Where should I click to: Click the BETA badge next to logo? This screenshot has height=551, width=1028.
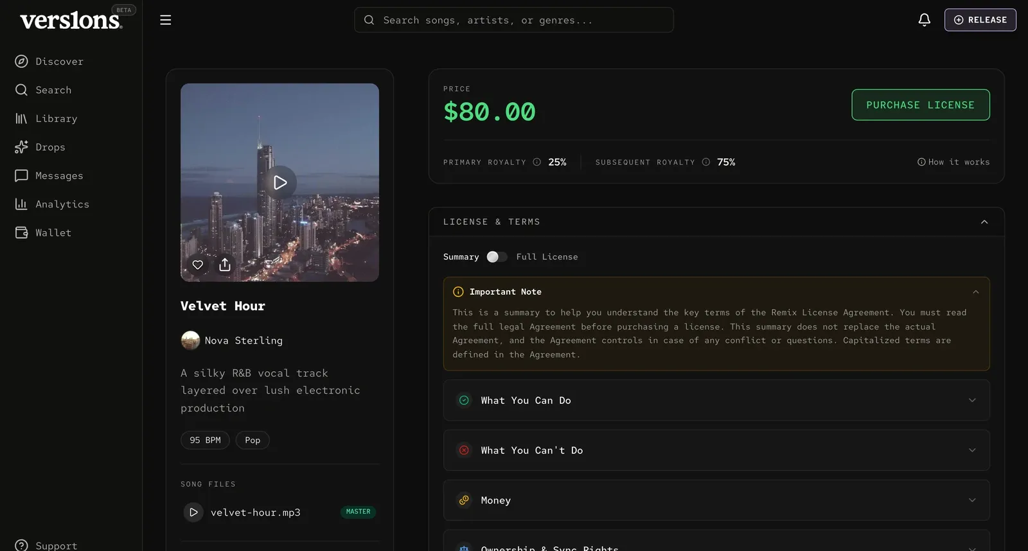point(124,10)
